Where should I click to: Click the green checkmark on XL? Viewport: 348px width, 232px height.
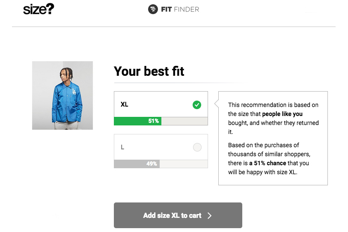[197, 104]
